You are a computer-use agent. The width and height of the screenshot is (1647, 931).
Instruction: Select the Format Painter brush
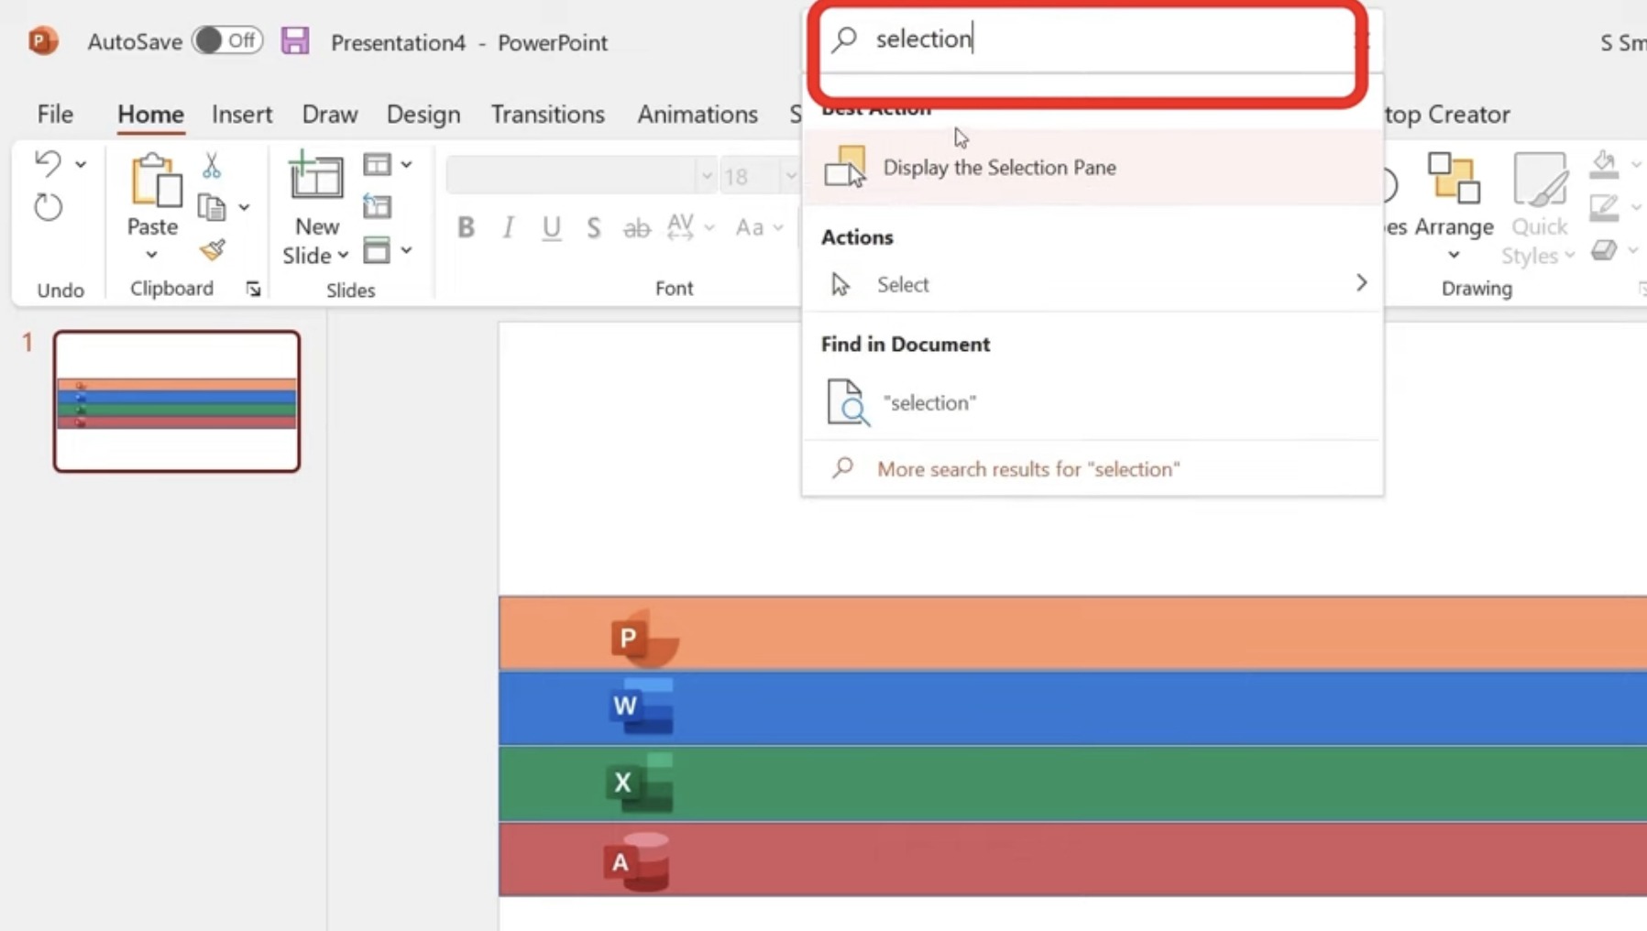(213, 250)
